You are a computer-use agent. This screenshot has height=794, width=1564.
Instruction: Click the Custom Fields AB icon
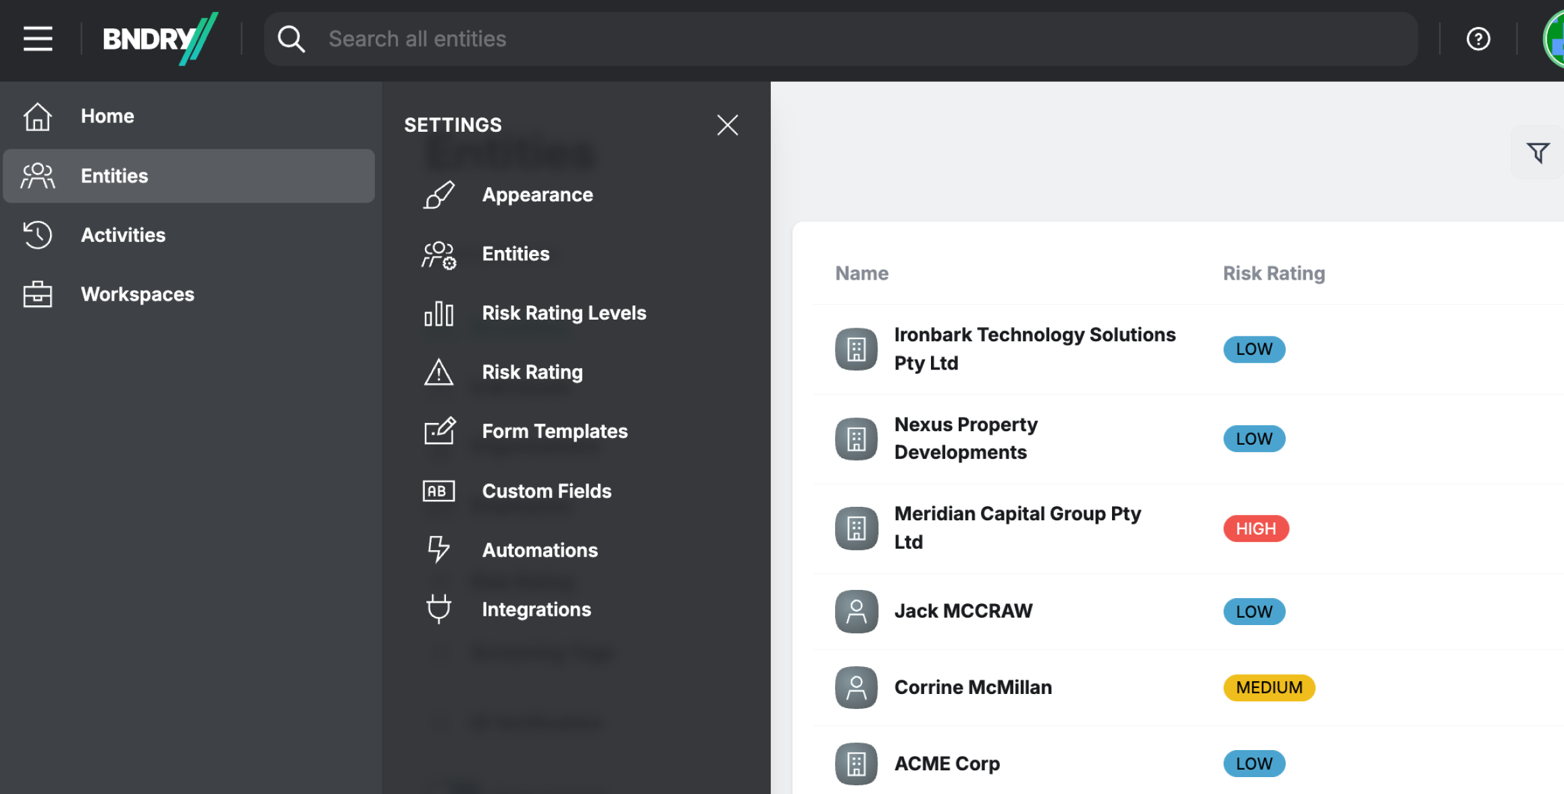pos(439,491)
